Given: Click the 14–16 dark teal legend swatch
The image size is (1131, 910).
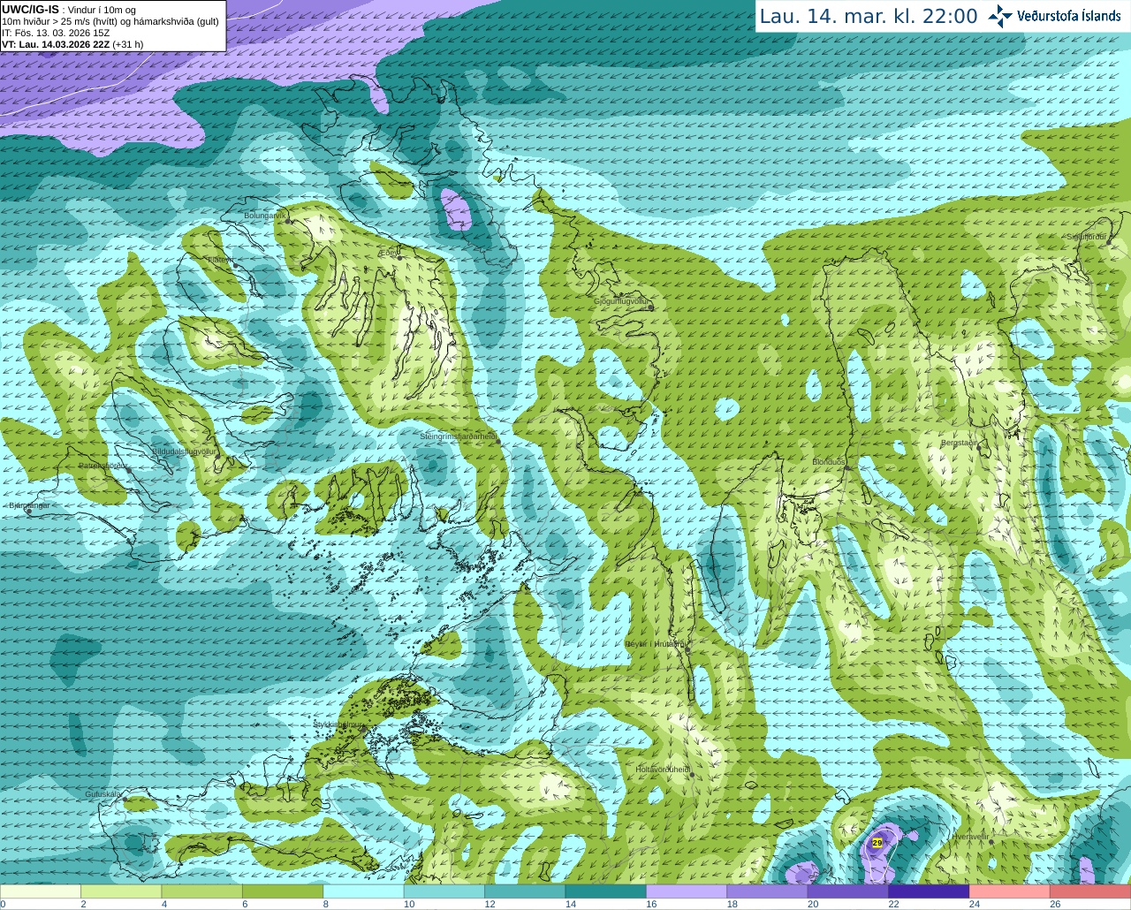Looking at the screenshot, I should (x=606, y=891).
